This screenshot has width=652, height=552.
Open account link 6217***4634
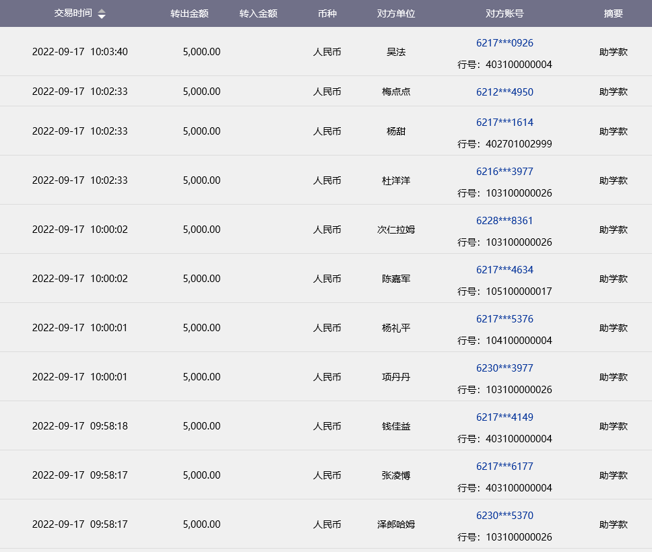point(504,270)
